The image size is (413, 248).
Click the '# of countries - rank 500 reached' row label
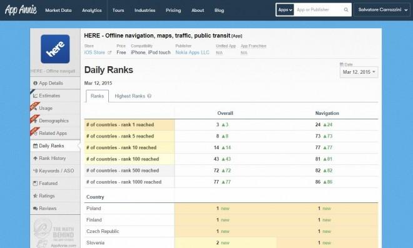[123, 171]
